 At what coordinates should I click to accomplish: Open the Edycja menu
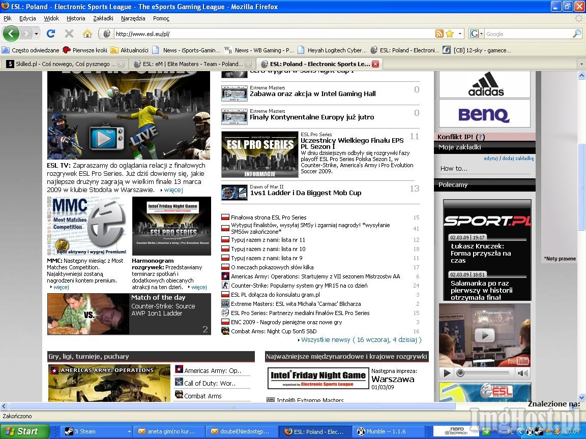click(x=27, y=18)
